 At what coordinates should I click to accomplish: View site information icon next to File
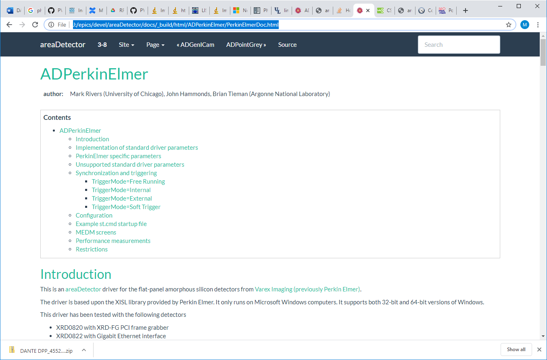coord(51,25)
